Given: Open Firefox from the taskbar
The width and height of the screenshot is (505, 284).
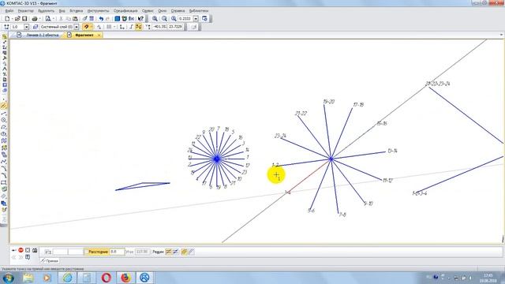Looking at the screenshot, I should pos(125,278).
